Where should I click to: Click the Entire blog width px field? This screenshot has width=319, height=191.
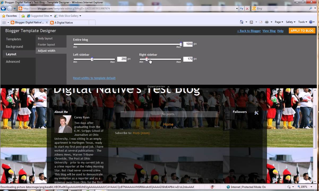(x=188, y=44)
